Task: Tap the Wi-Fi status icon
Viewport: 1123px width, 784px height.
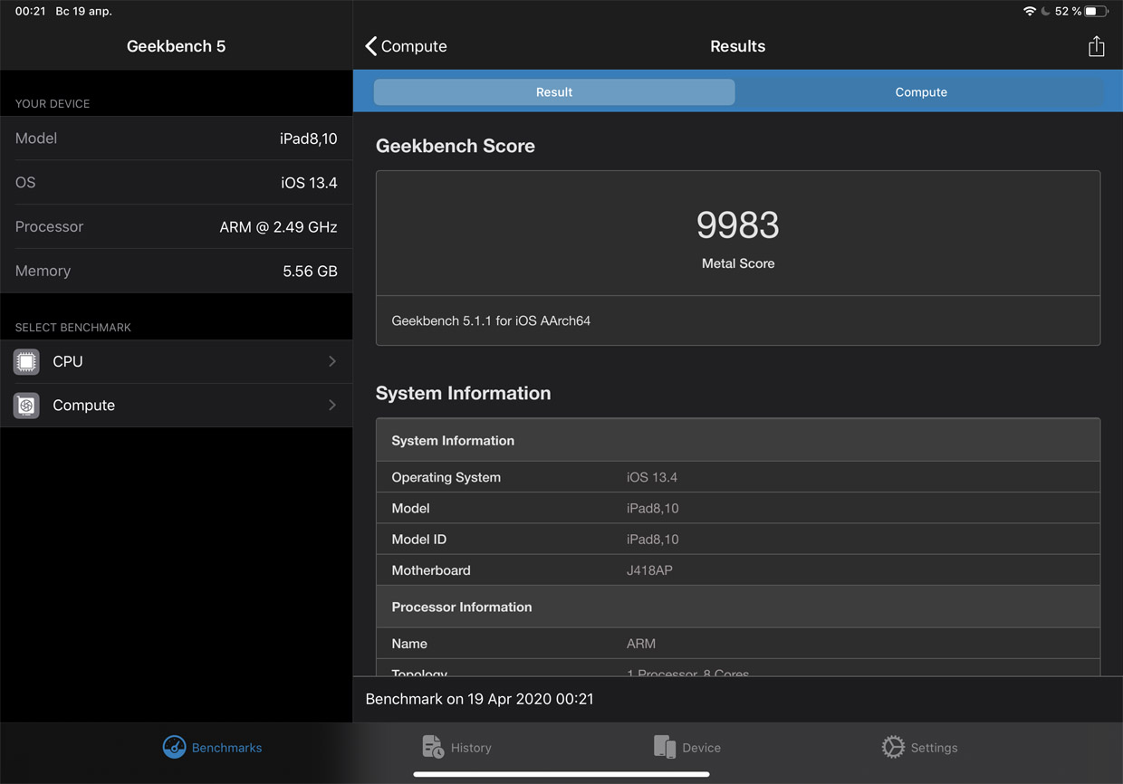Action: point(1029,12)
